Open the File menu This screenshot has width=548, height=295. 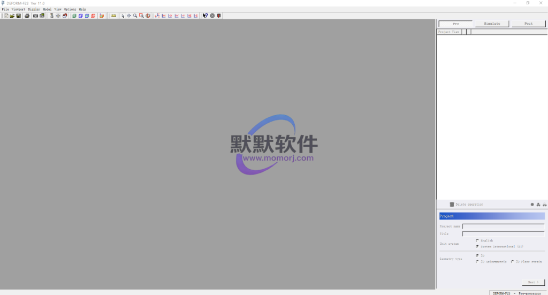tap(5, 9)
